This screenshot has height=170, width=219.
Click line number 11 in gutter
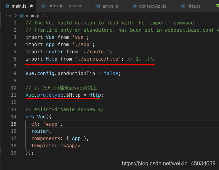14,95
